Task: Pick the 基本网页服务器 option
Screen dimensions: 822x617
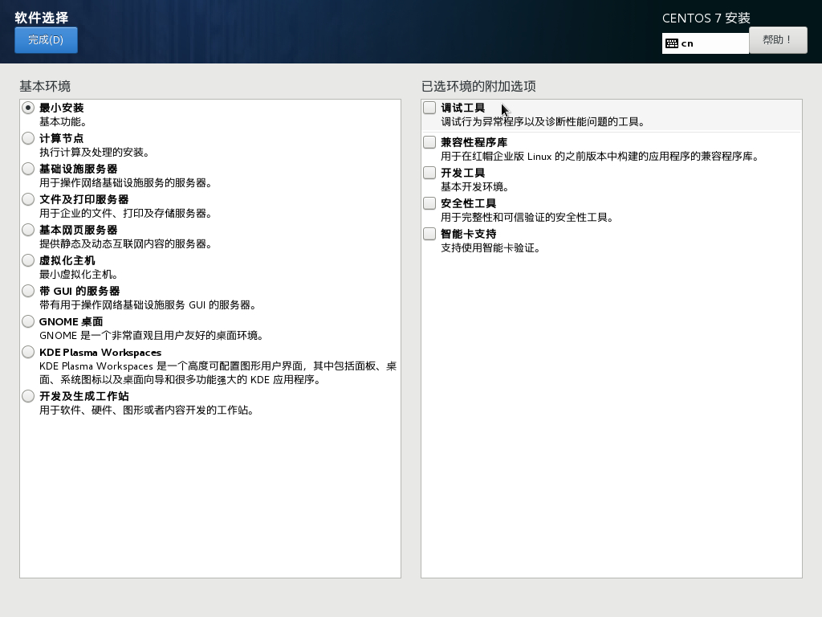Action: click(x=28, y=230)
